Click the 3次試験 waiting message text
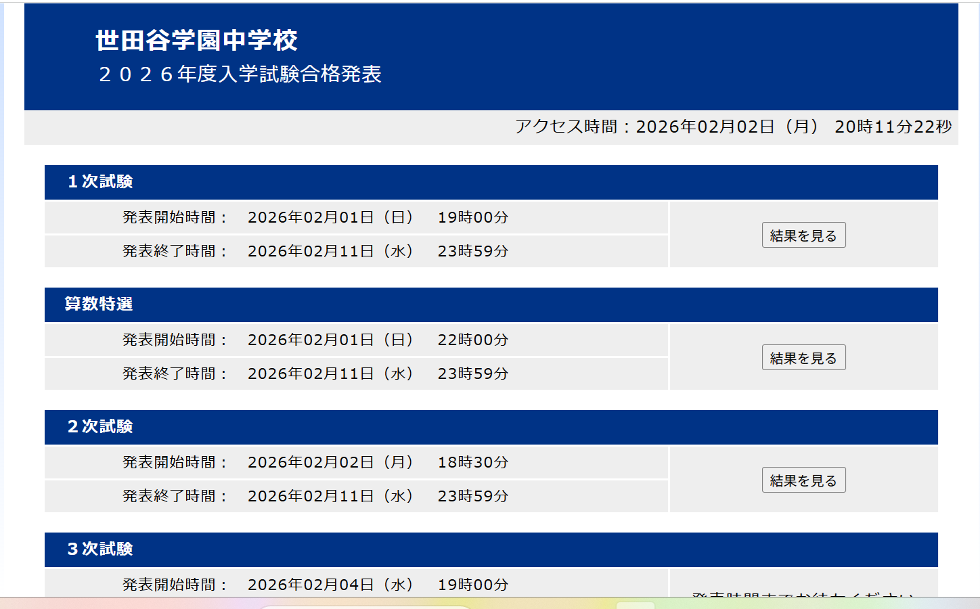Viewport: 980px width, 609px height. pyautogui.click(x=803, y=593)
